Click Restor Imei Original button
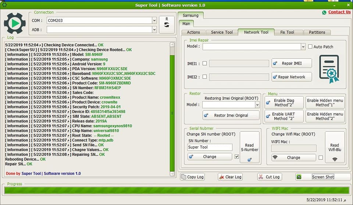The width and height of the screenshot is (353, 205). click(x=231, y=116)
